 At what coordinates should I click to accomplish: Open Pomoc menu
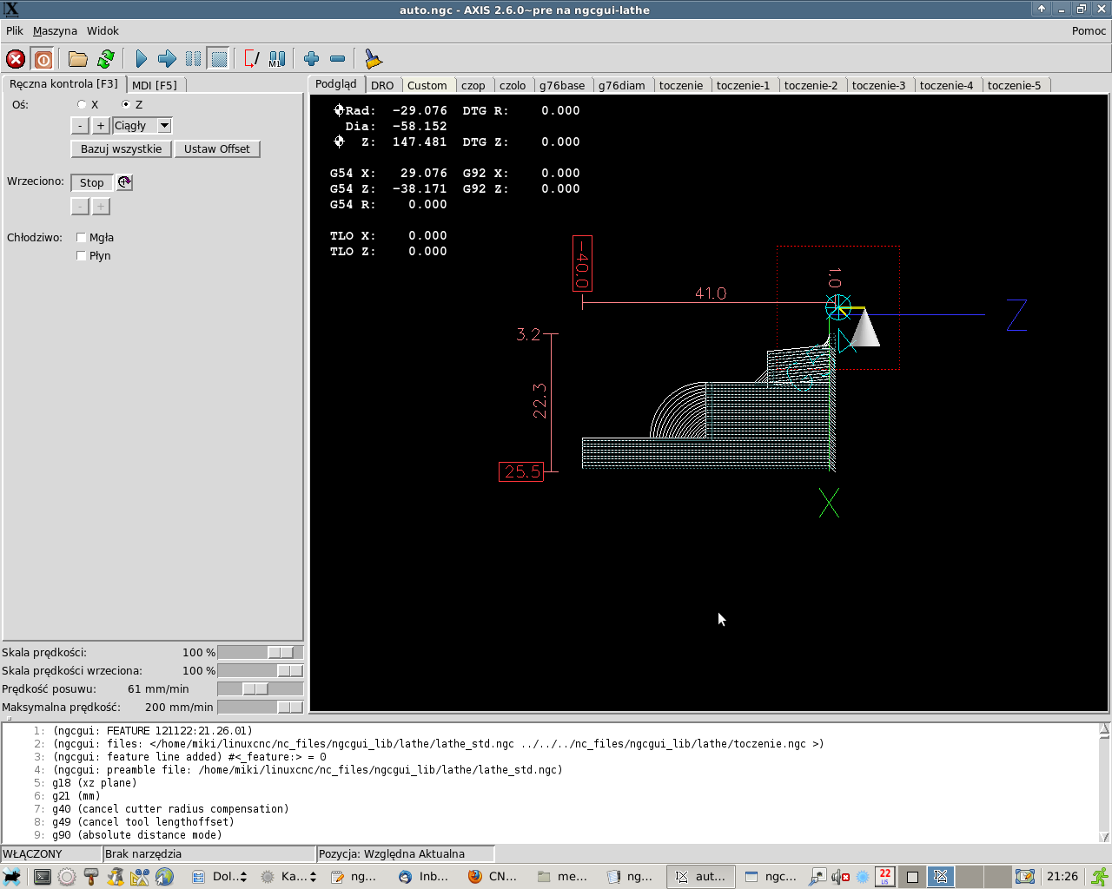(x=1089, y=30)
